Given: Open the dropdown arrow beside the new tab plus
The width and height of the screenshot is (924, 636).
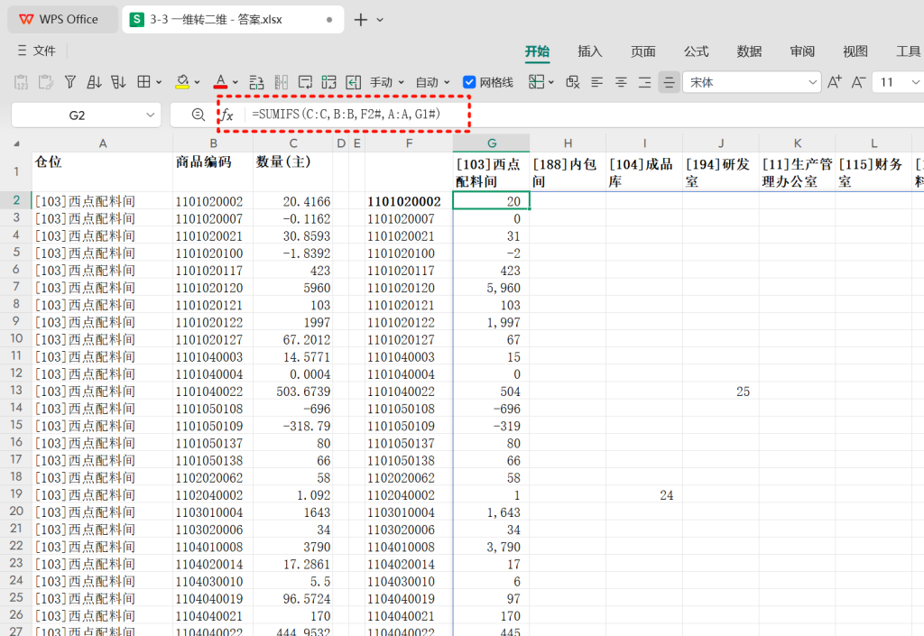Looking at the screenshot, I should [380, 20].
